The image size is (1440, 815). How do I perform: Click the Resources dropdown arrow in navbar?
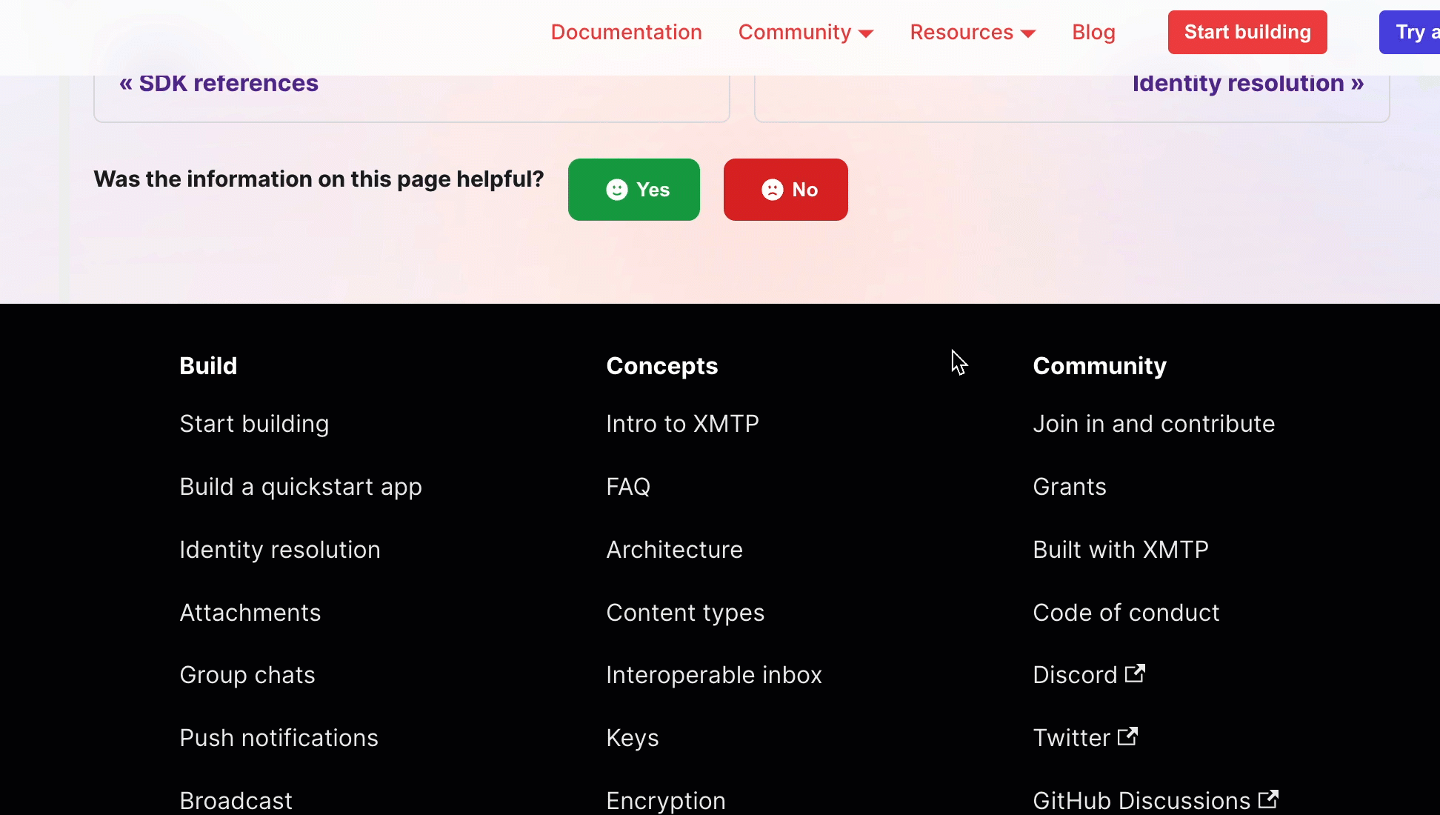pos(1029,33)
